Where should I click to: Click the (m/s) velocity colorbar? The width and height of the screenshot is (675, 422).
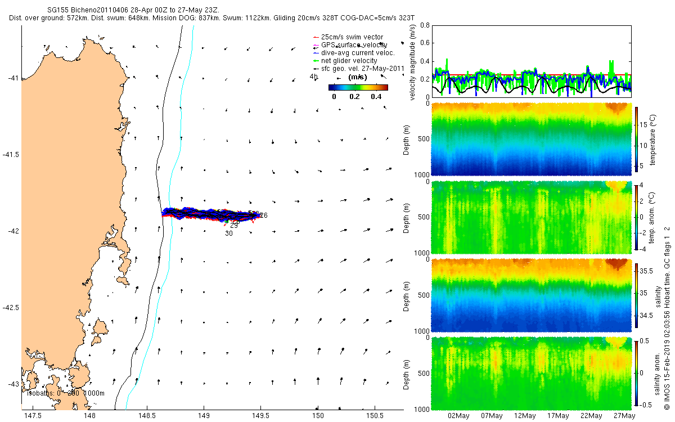(x=358, y=87)
